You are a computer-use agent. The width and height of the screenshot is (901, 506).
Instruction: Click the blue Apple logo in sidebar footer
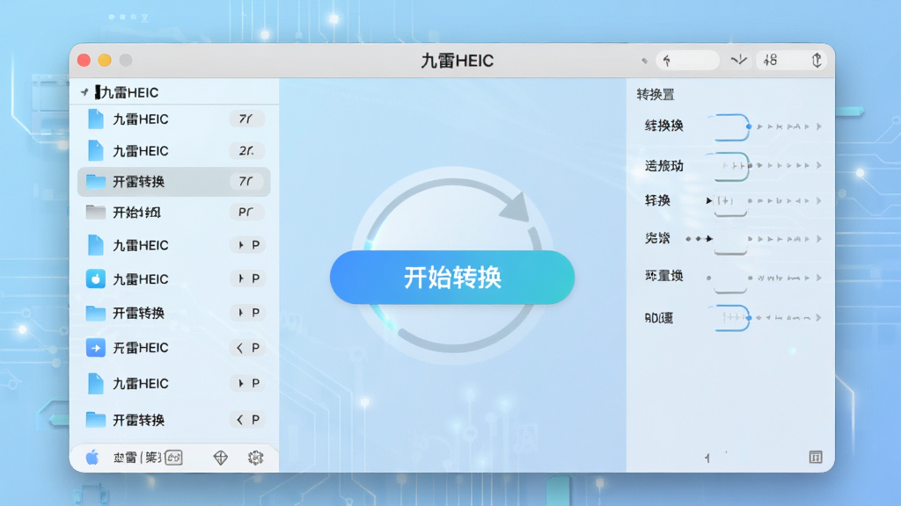[x=92, y=457]
